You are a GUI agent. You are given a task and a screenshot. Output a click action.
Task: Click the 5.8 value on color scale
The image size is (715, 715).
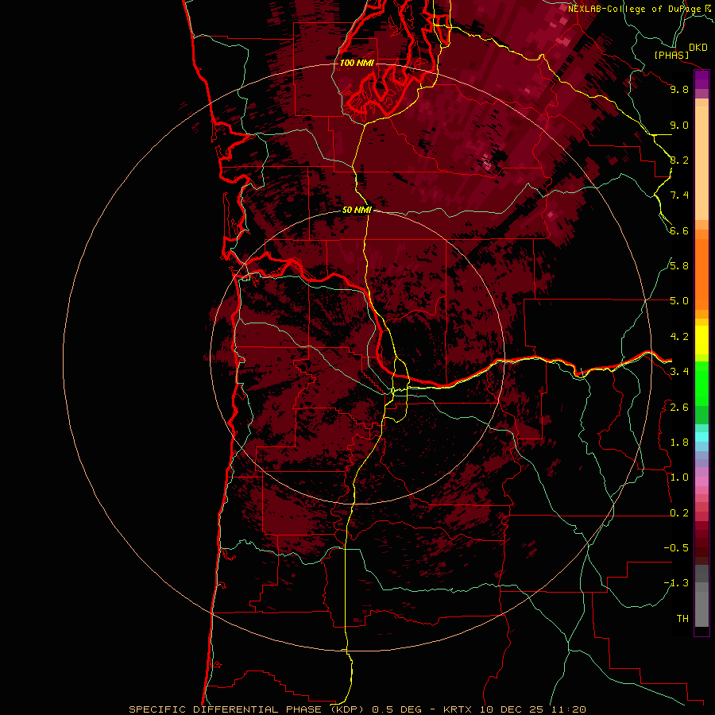(679, 266)
